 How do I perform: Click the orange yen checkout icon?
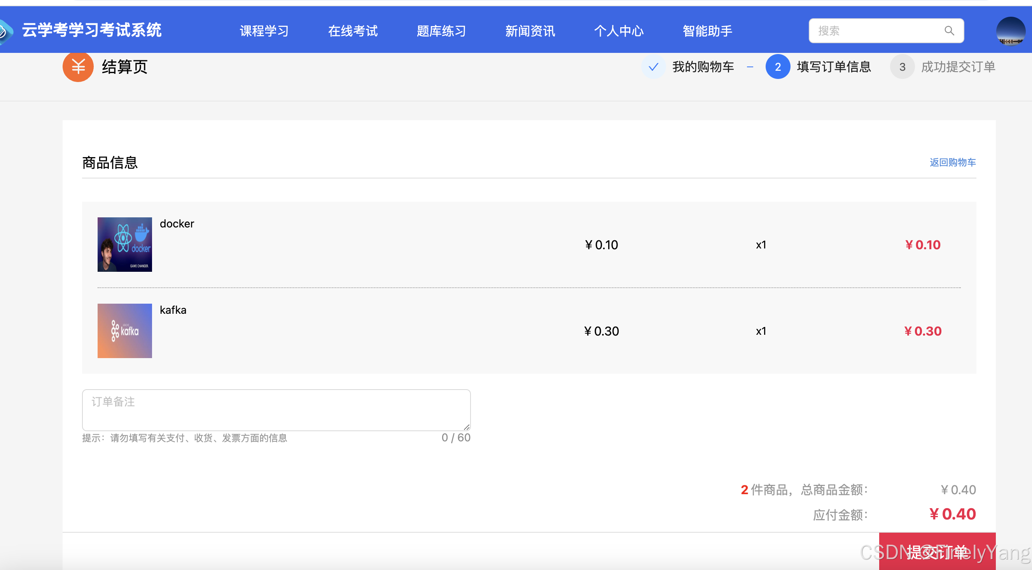pyautogui.click(x=78, y=66)
